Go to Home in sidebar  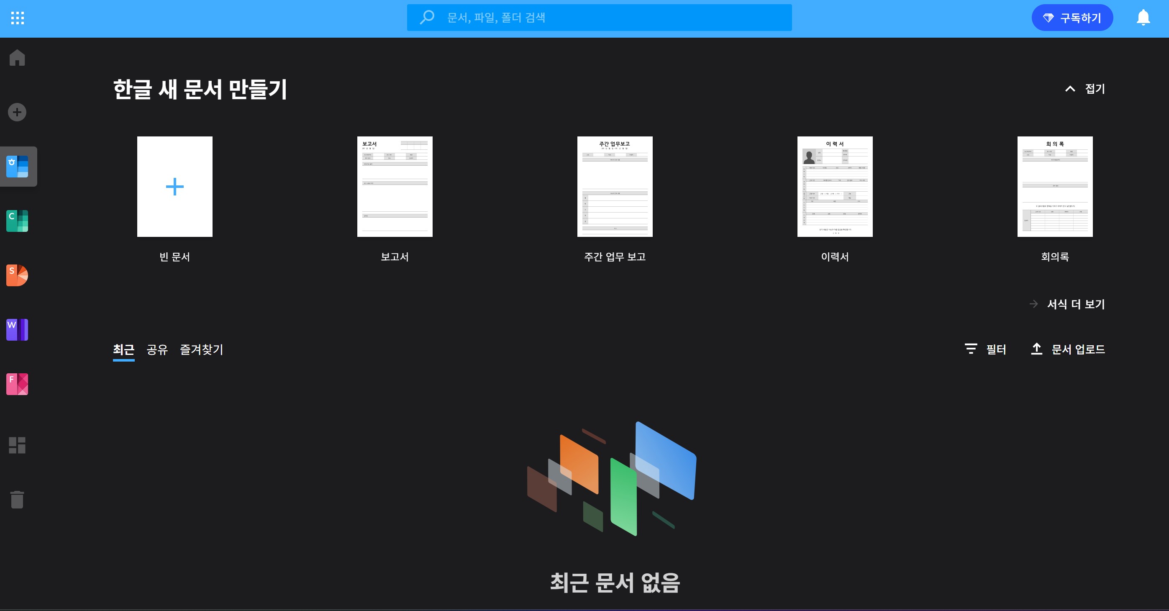pos(17,58)
